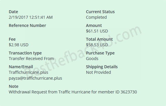The height and width of the screenshot is (106, 166).
Task: Click the Fee label
Action: 12,39
